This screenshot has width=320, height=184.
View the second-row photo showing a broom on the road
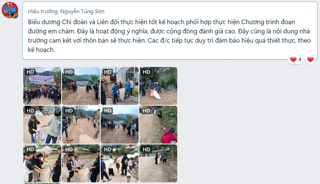coord(81,124)
